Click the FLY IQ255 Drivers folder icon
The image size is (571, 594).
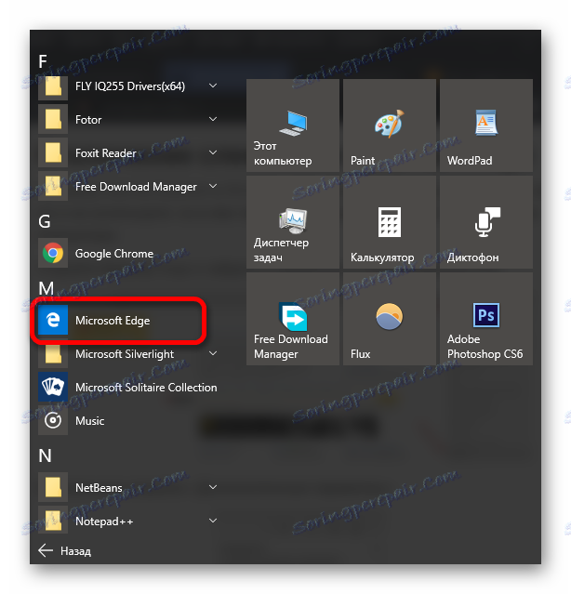[53, 86]
